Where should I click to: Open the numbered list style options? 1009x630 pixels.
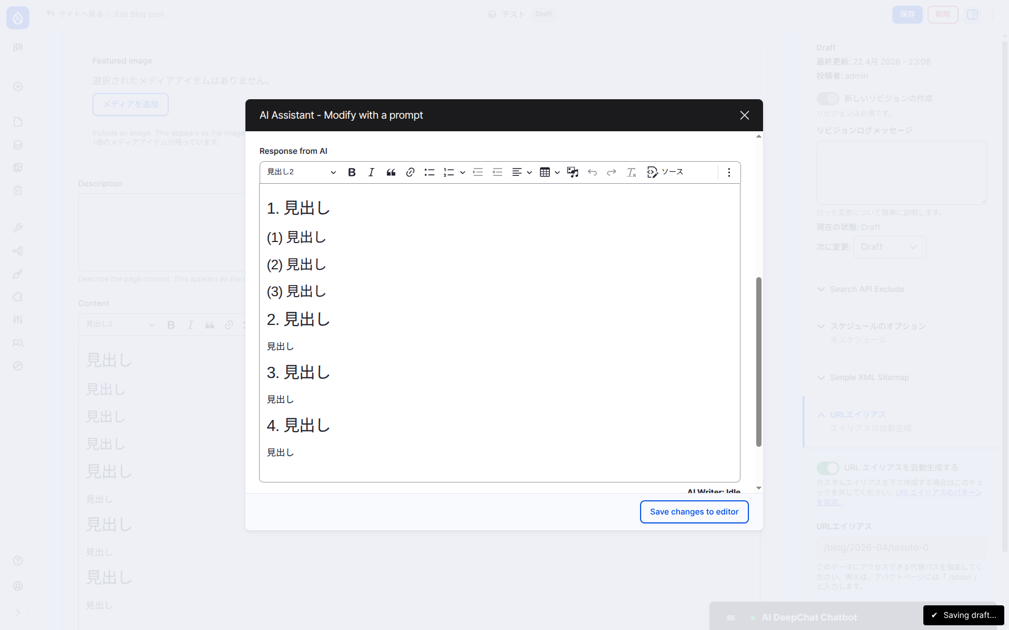pyautogui.click(x=462, y=172)
